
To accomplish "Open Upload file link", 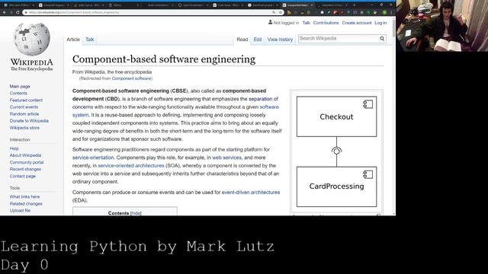I will 20,210.
